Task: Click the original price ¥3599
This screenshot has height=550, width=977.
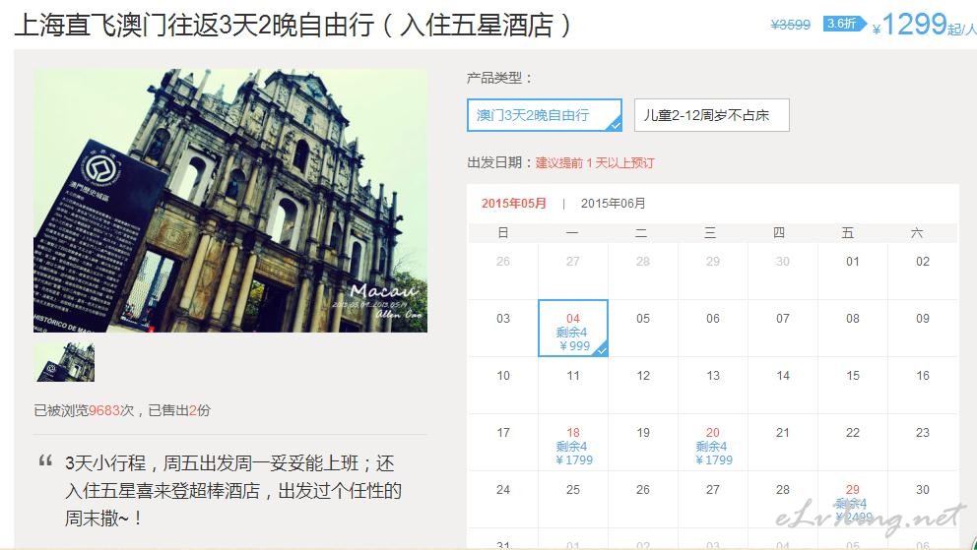Action: pos(791,25)
